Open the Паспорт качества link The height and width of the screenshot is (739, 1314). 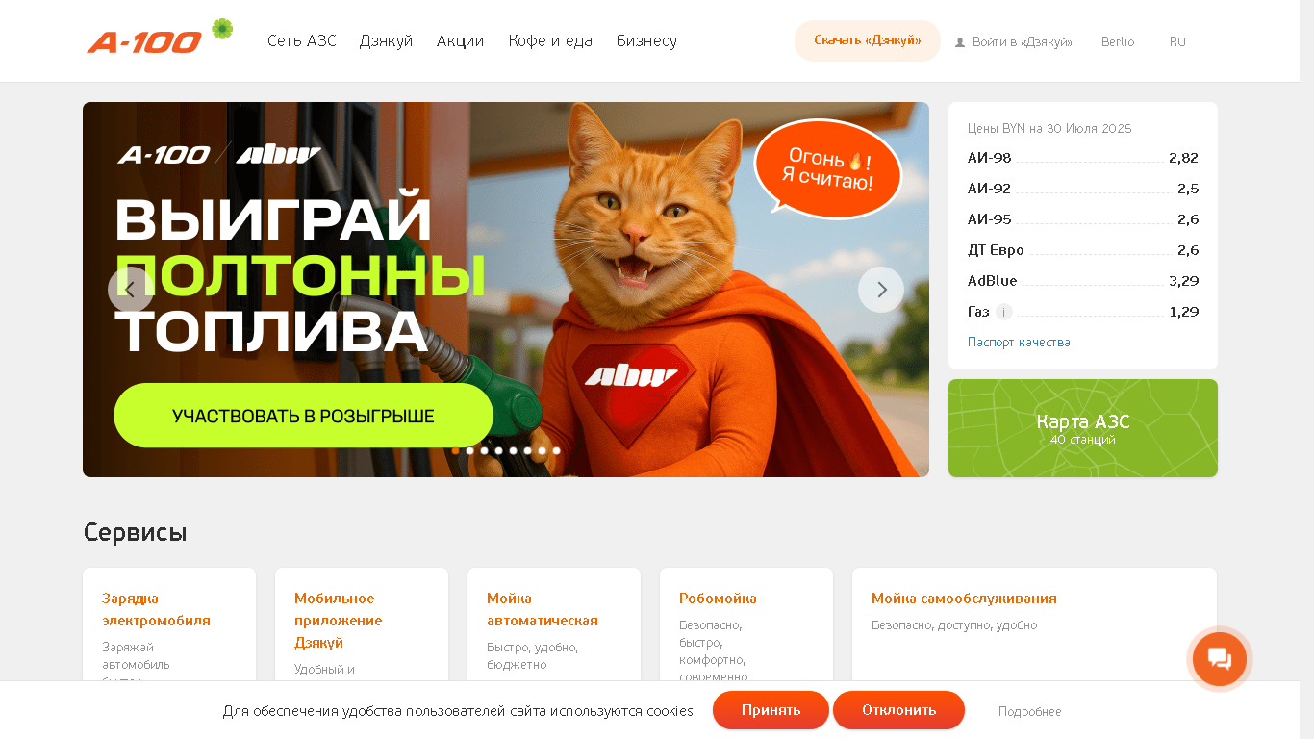click(1019, 343)
